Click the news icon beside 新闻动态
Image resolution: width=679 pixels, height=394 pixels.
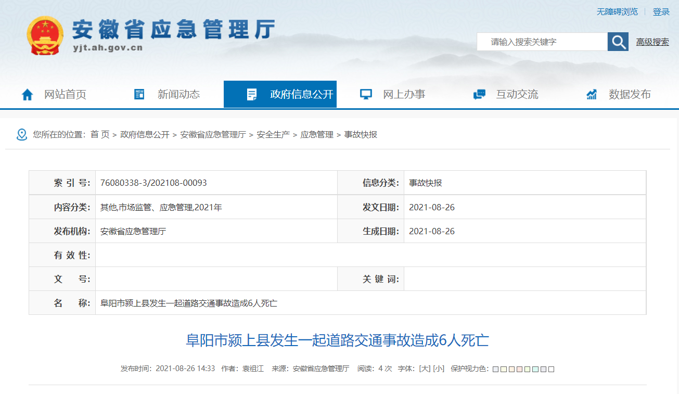139,94
